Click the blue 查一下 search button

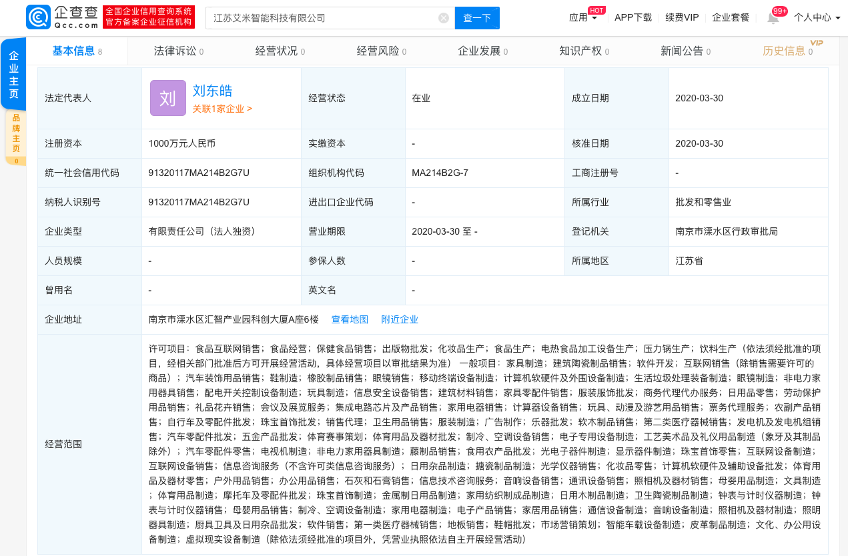476,18
